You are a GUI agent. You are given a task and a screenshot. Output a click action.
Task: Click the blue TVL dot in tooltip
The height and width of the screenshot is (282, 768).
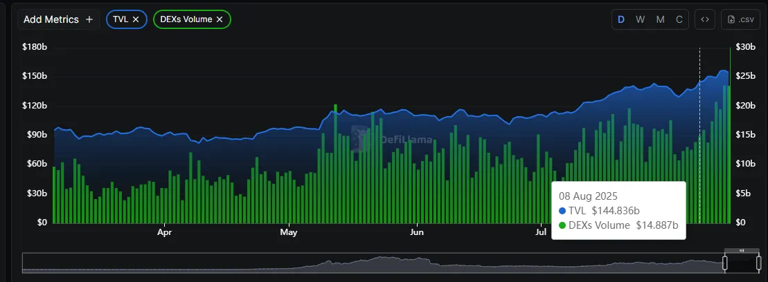[562, 210]
